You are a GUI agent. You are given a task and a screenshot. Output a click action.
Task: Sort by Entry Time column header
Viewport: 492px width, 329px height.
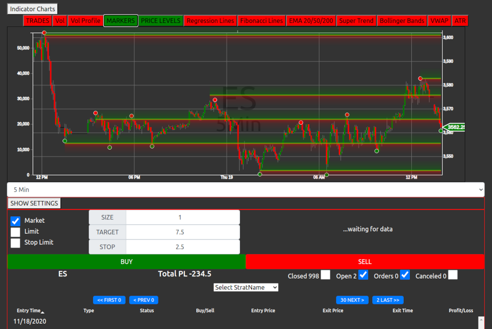click(x=30, y=311)
